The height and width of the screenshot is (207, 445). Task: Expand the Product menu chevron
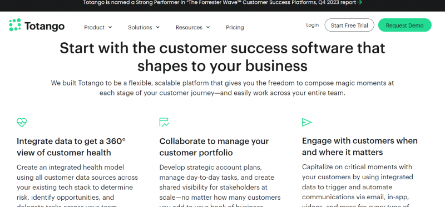(110, 27)
